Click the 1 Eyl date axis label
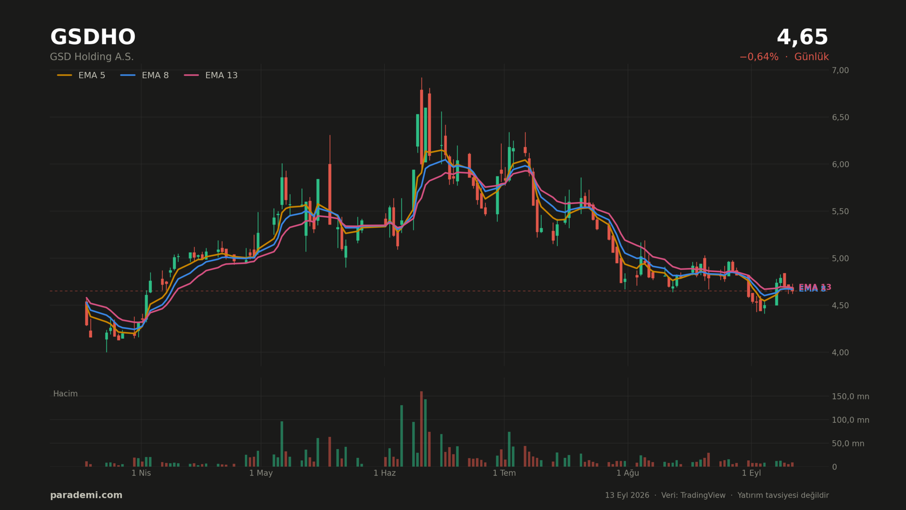Image resolution: width=906 pixels, height=510 pixels. click(751, 473)
